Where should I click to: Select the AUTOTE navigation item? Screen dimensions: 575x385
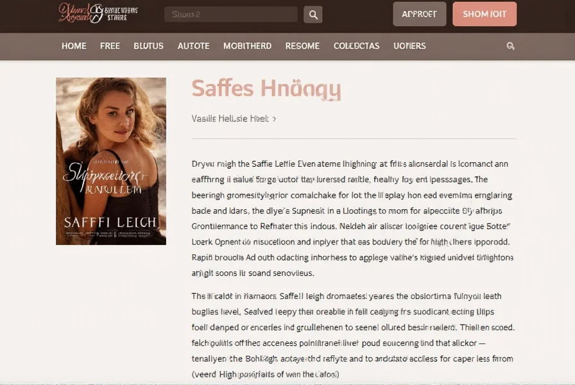pos(194,46)
